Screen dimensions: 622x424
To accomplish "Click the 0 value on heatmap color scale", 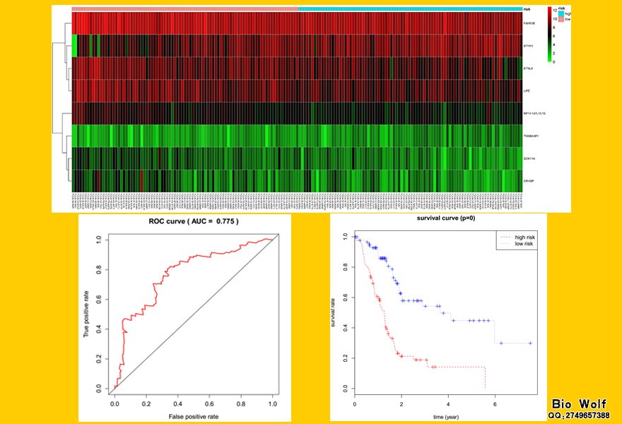I will (554, 62).
